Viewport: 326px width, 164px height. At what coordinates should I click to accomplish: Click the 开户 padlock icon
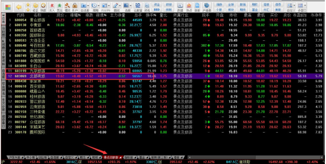75,7
